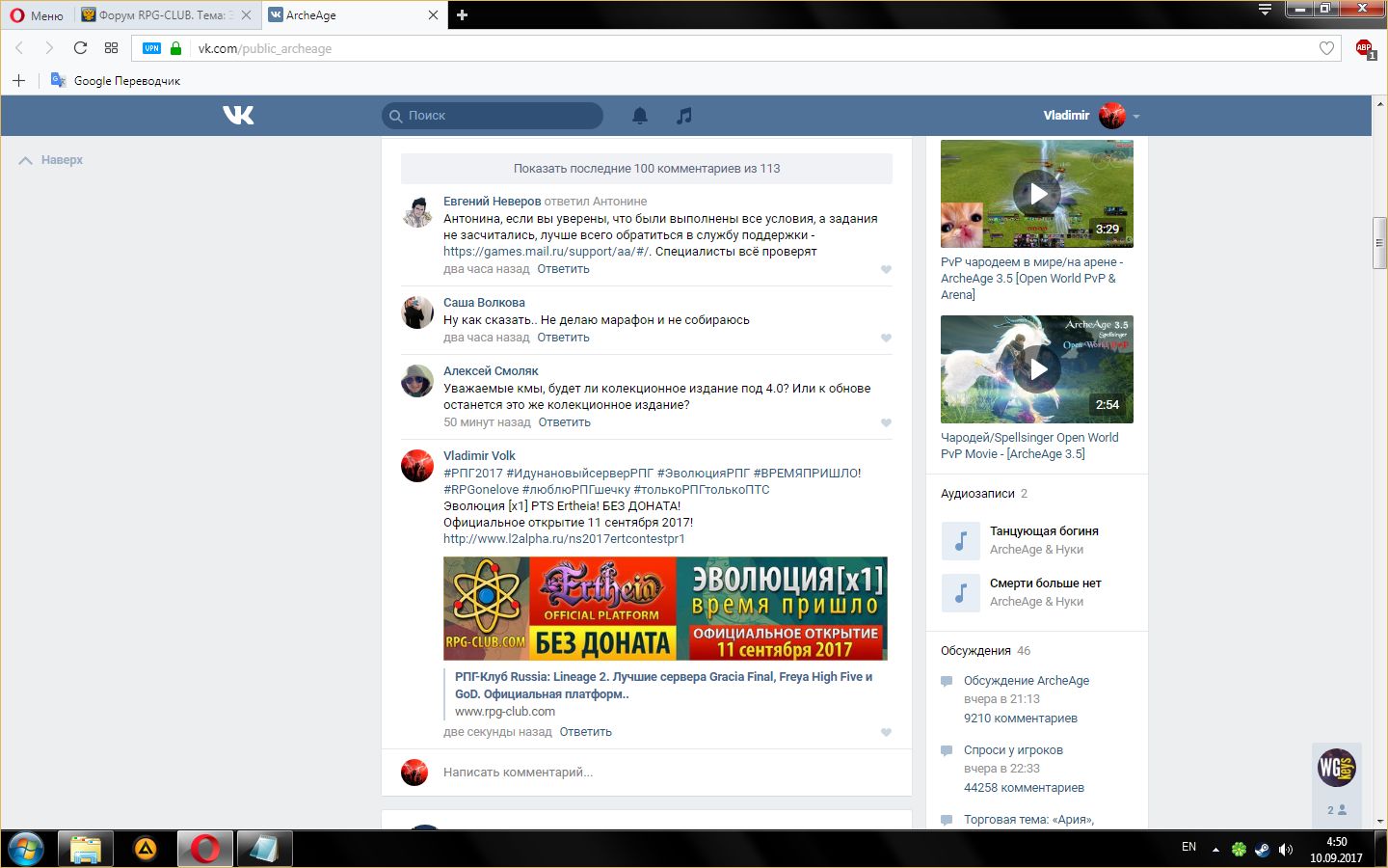Open the Обсуждение ArcheAge discussion
This screenshot has height=868, width=1388.
pyautogui.click(x=1027, y=681)
